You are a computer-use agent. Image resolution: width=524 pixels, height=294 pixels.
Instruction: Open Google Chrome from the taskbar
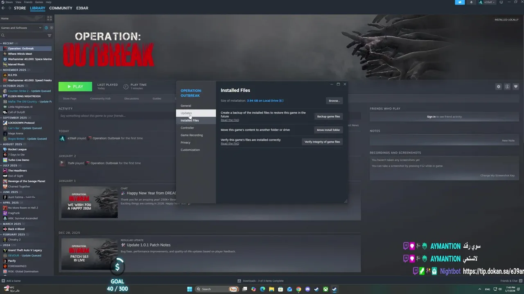click(298, 289)
